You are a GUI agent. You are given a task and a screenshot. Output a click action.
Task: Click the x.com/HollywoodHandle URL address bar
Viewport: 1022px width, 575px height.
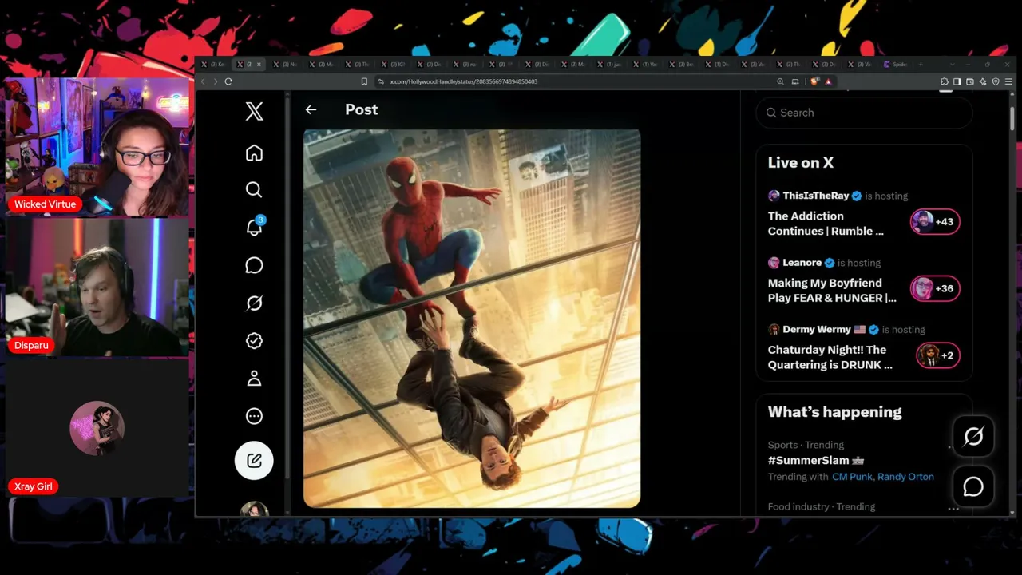463,81
